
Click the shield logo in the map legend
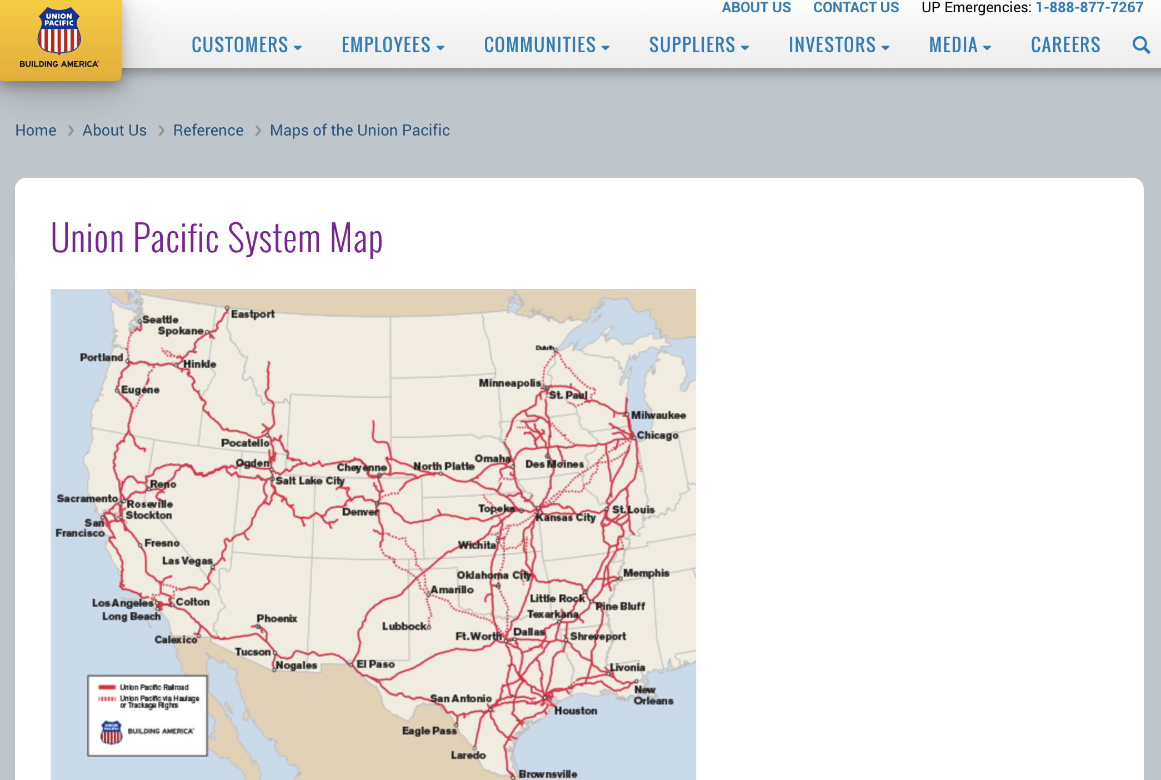(111, 732)
